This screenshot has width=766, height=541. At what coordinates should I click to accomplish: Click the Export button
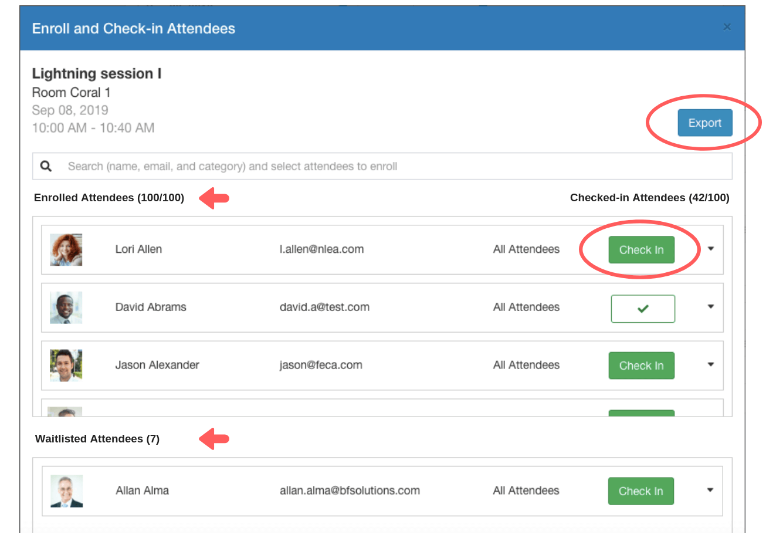tap(704, 123)
